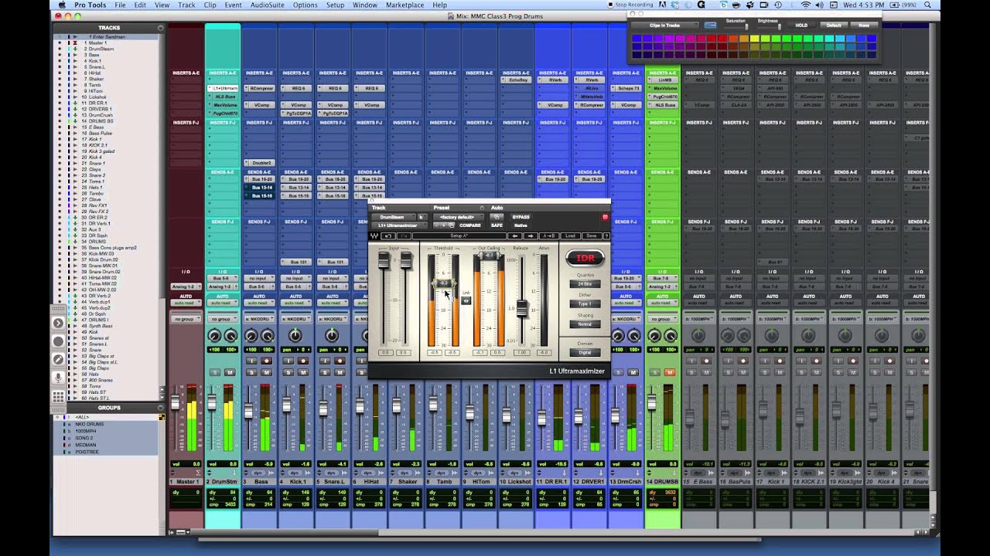Solo the DrumStm track

215,372
